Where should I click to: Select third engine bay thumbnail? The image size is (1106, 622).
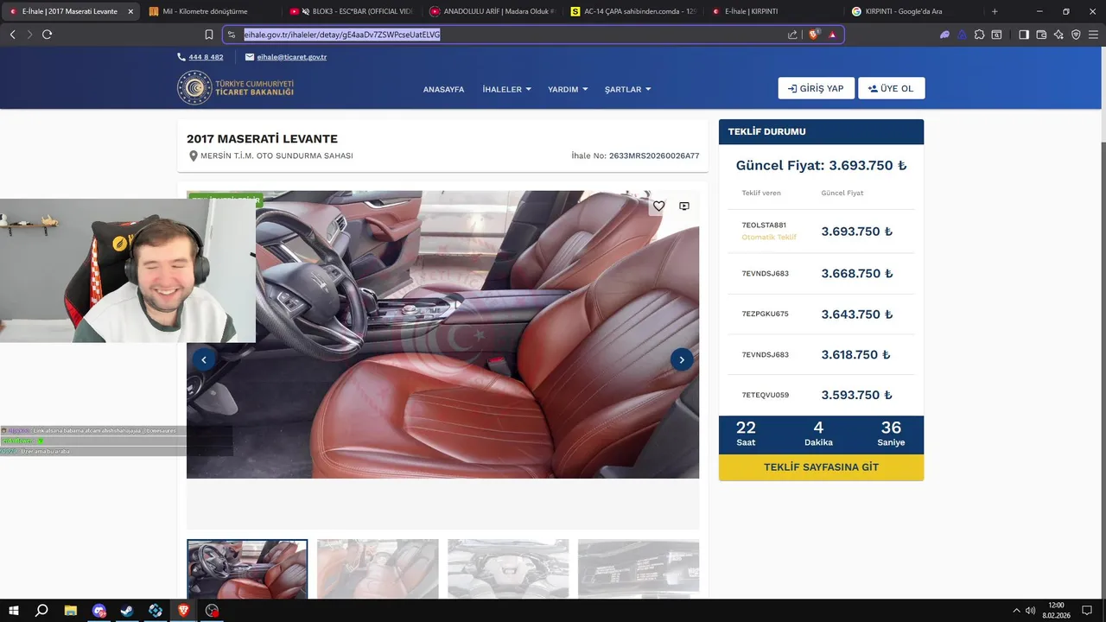coord(508,569)
